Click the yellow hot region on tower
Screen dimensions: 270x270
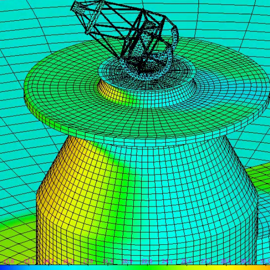pos(67,180)
